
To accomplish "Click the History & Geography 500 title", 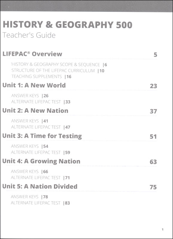I will point(67,25).
